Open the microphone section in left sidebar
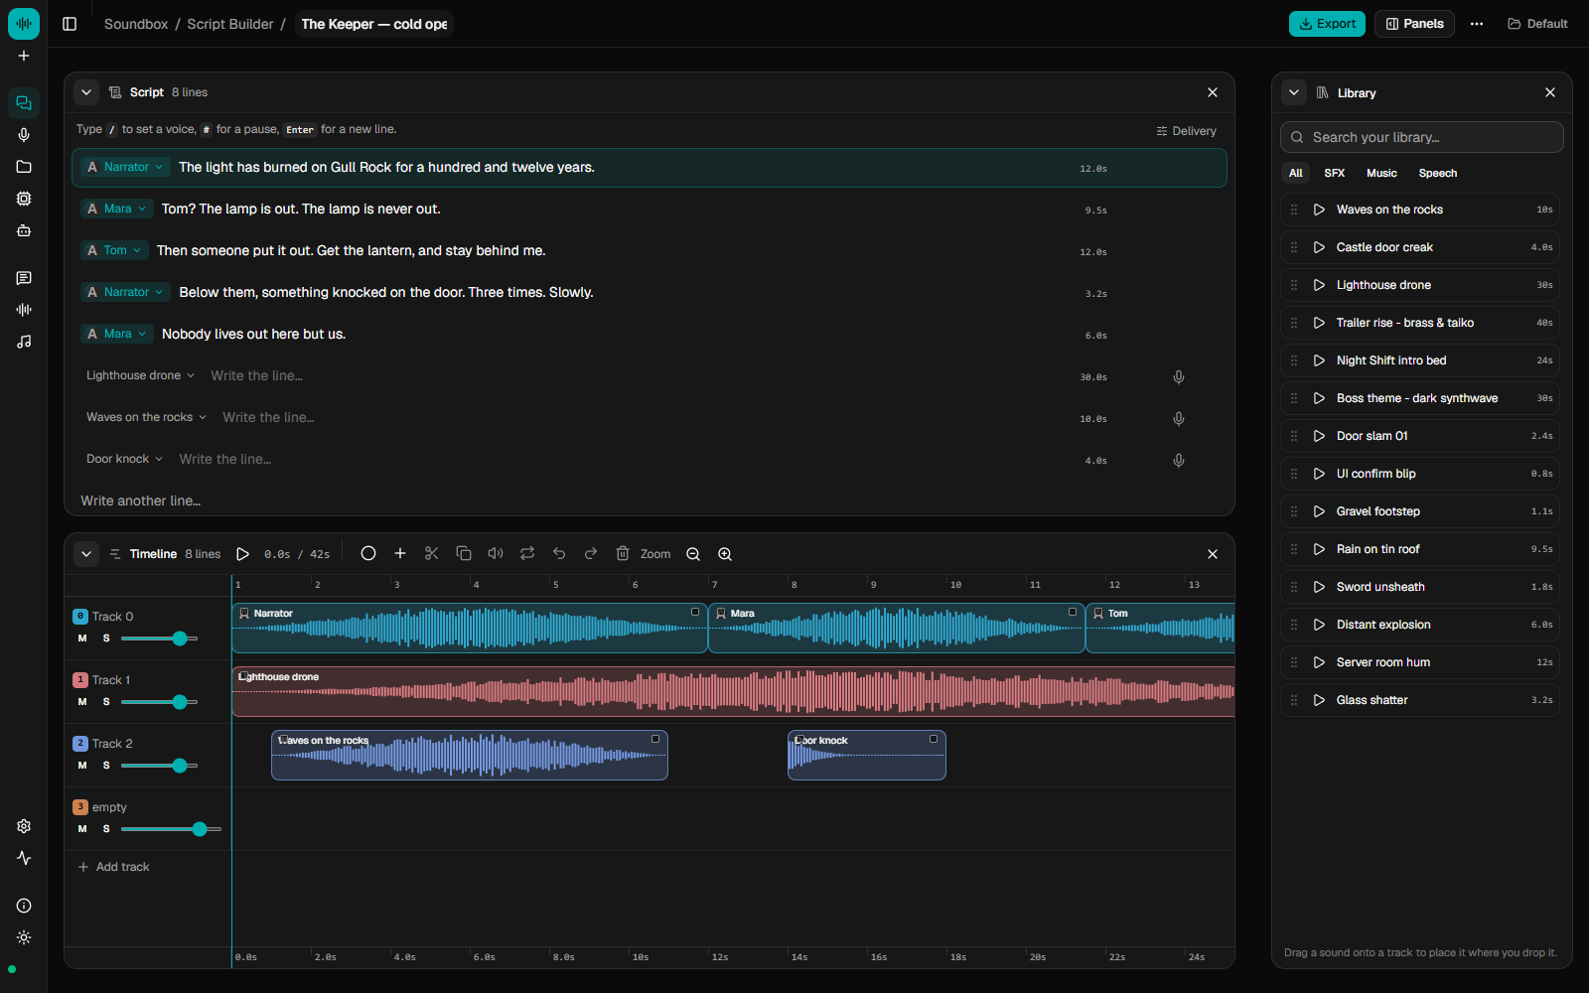 coord(24,135)
